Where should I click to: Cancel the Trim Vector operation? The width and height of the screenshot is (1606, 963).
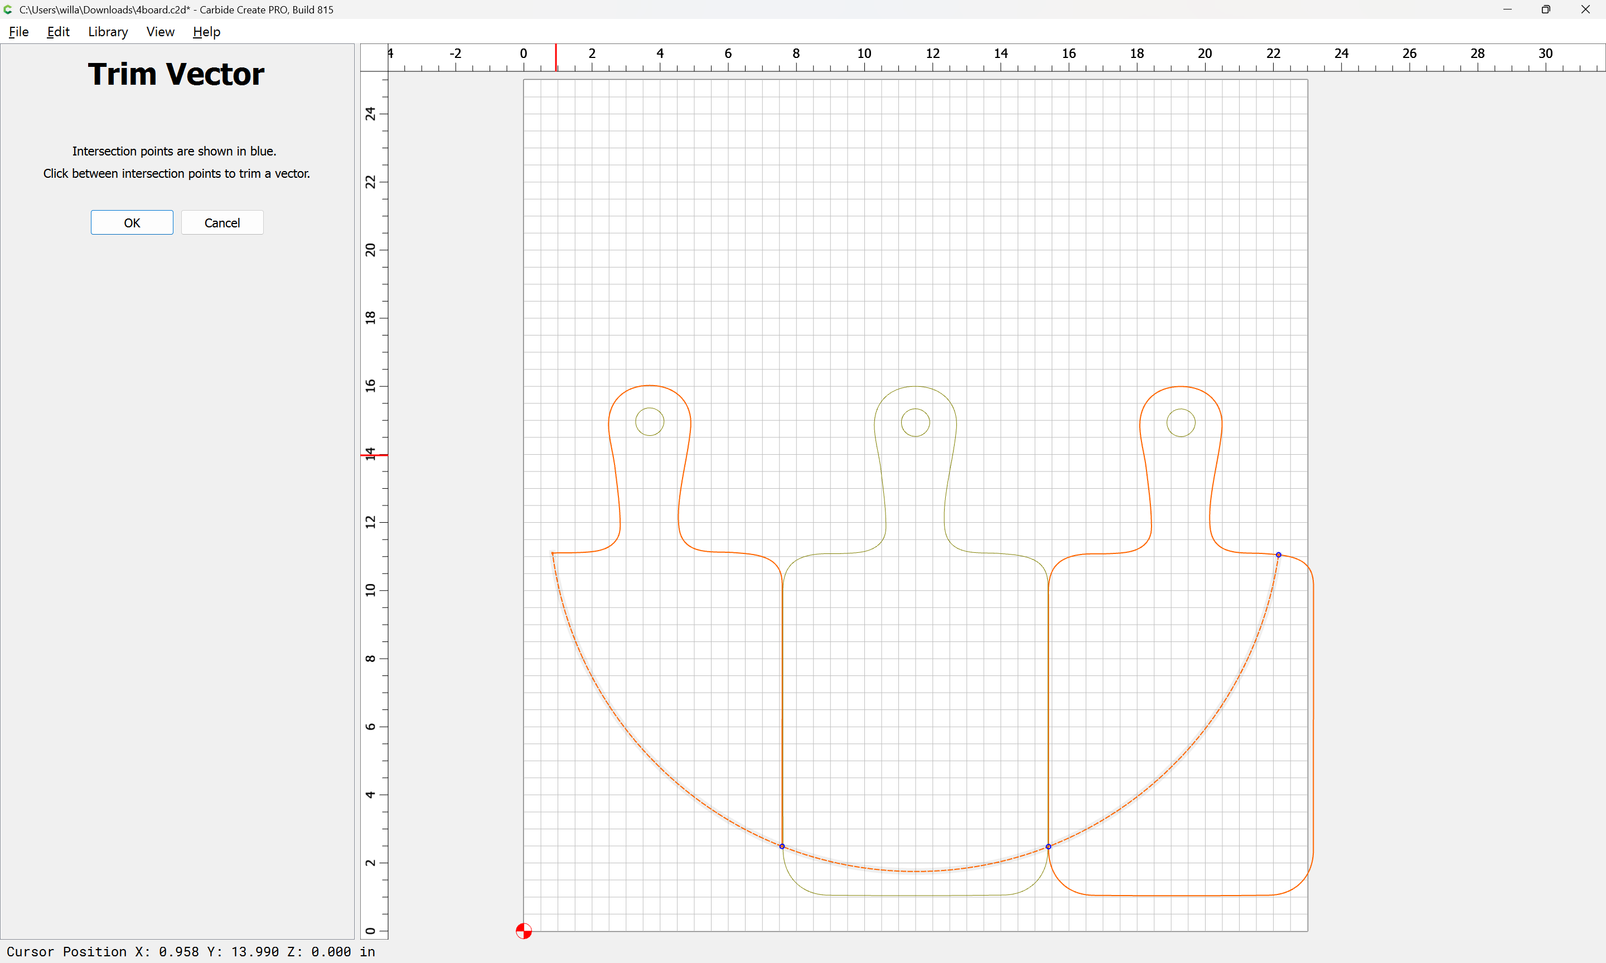[222, 222]
